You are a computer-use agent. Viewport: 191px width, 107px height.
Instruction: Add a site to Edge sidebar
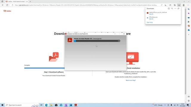coord(189,34)
